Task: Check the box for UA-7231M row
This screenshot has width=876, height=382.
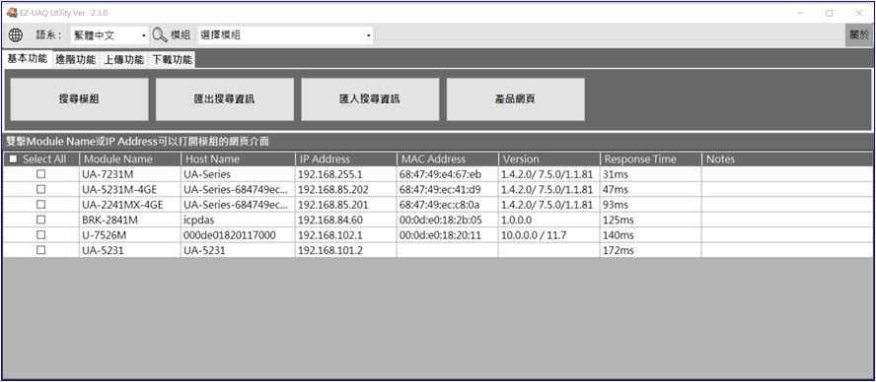Action: 40,174
